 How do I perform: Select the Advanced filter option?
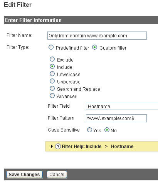pos(52,96)
